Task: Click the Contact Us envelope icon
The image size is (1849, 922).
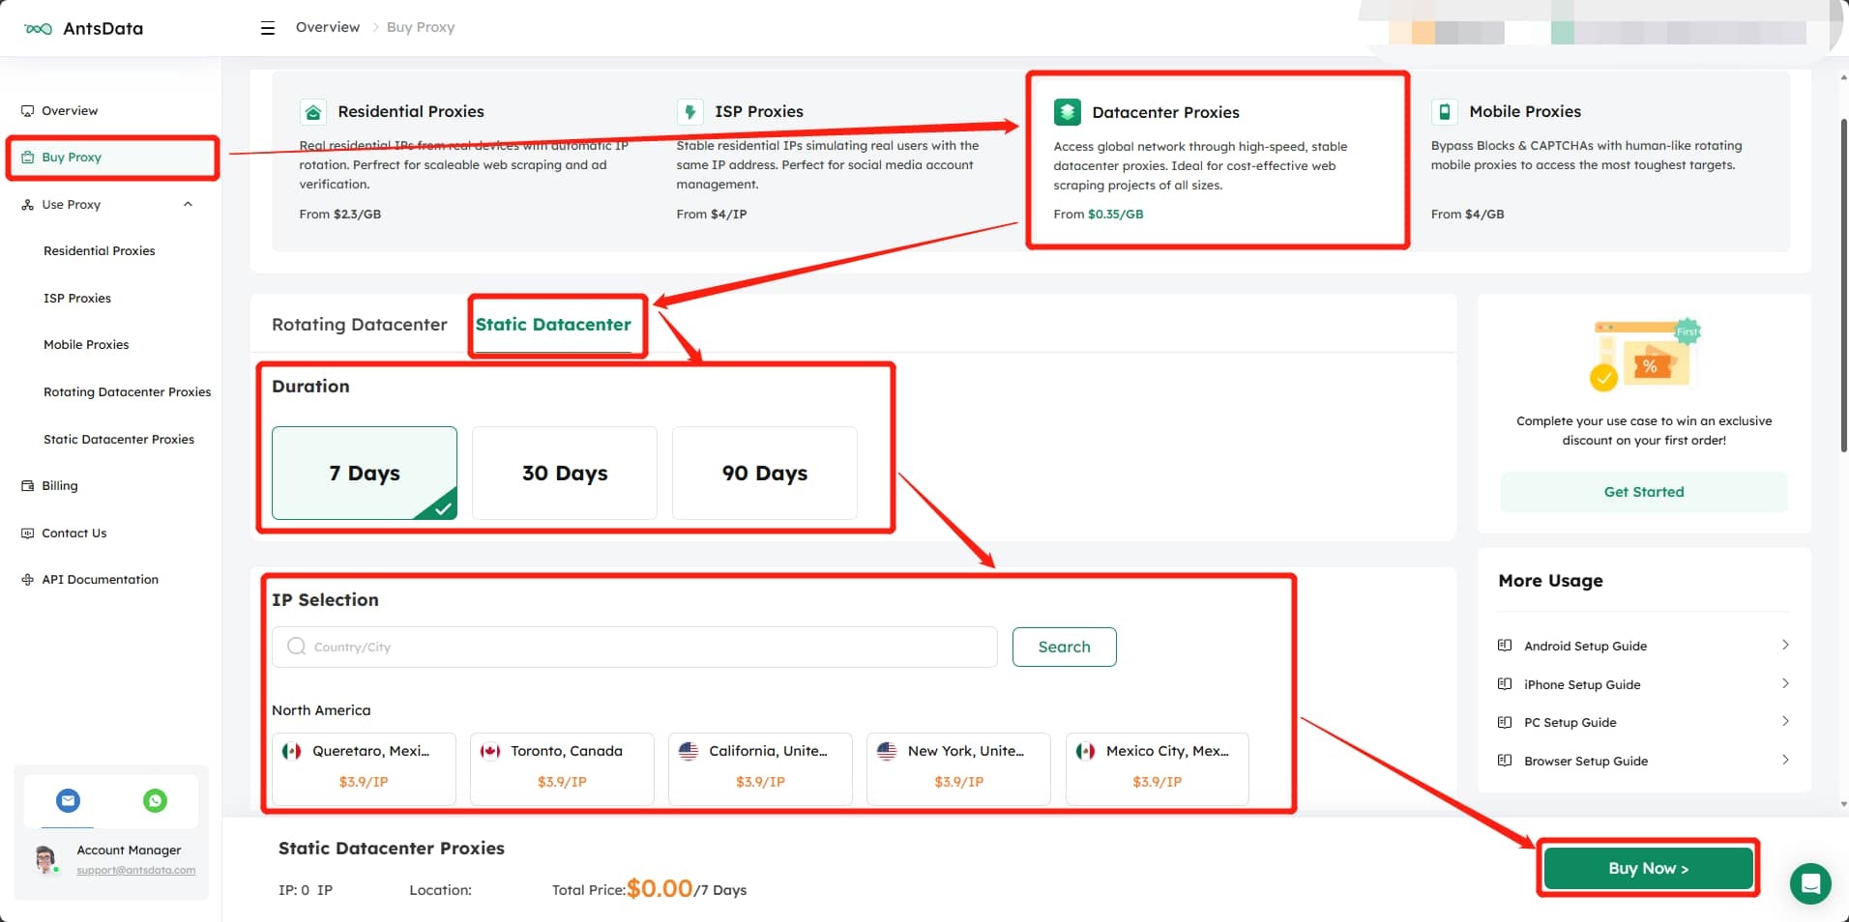Action: 28,533
